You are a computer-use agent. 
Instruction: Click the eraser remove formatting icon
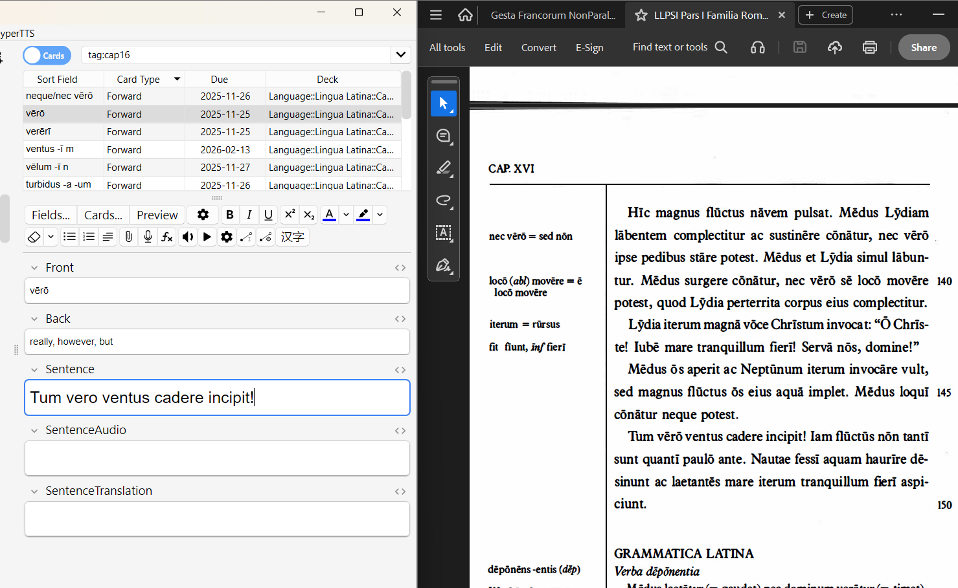34,237
